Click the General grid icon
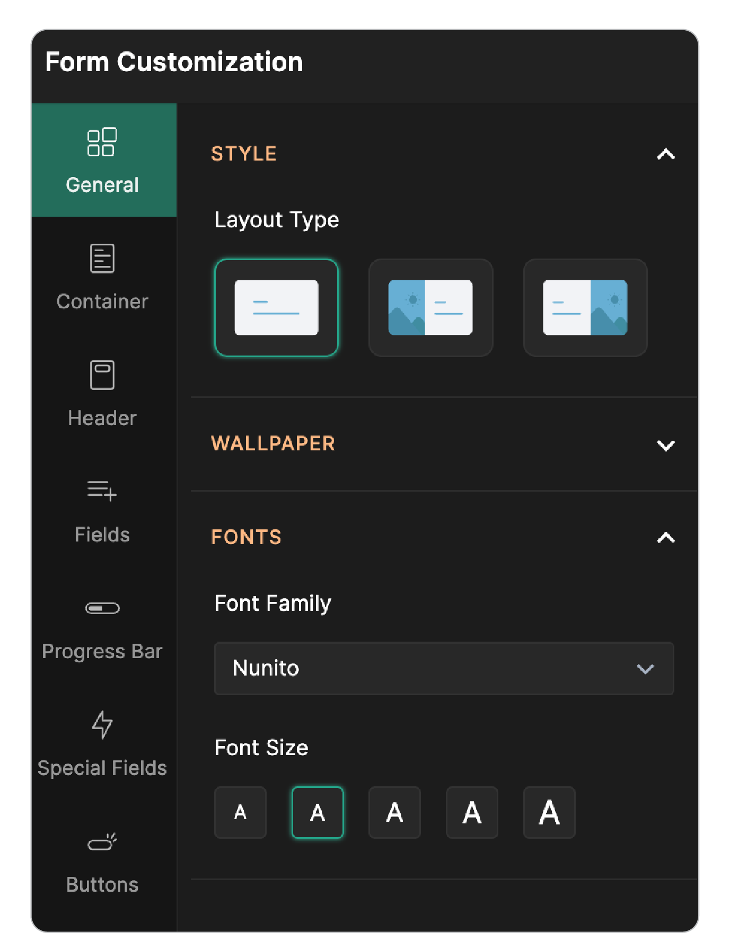 102,142
